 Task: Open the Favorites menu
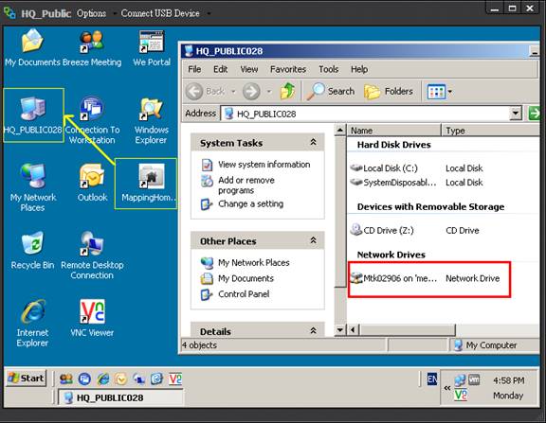pos(288,69)
